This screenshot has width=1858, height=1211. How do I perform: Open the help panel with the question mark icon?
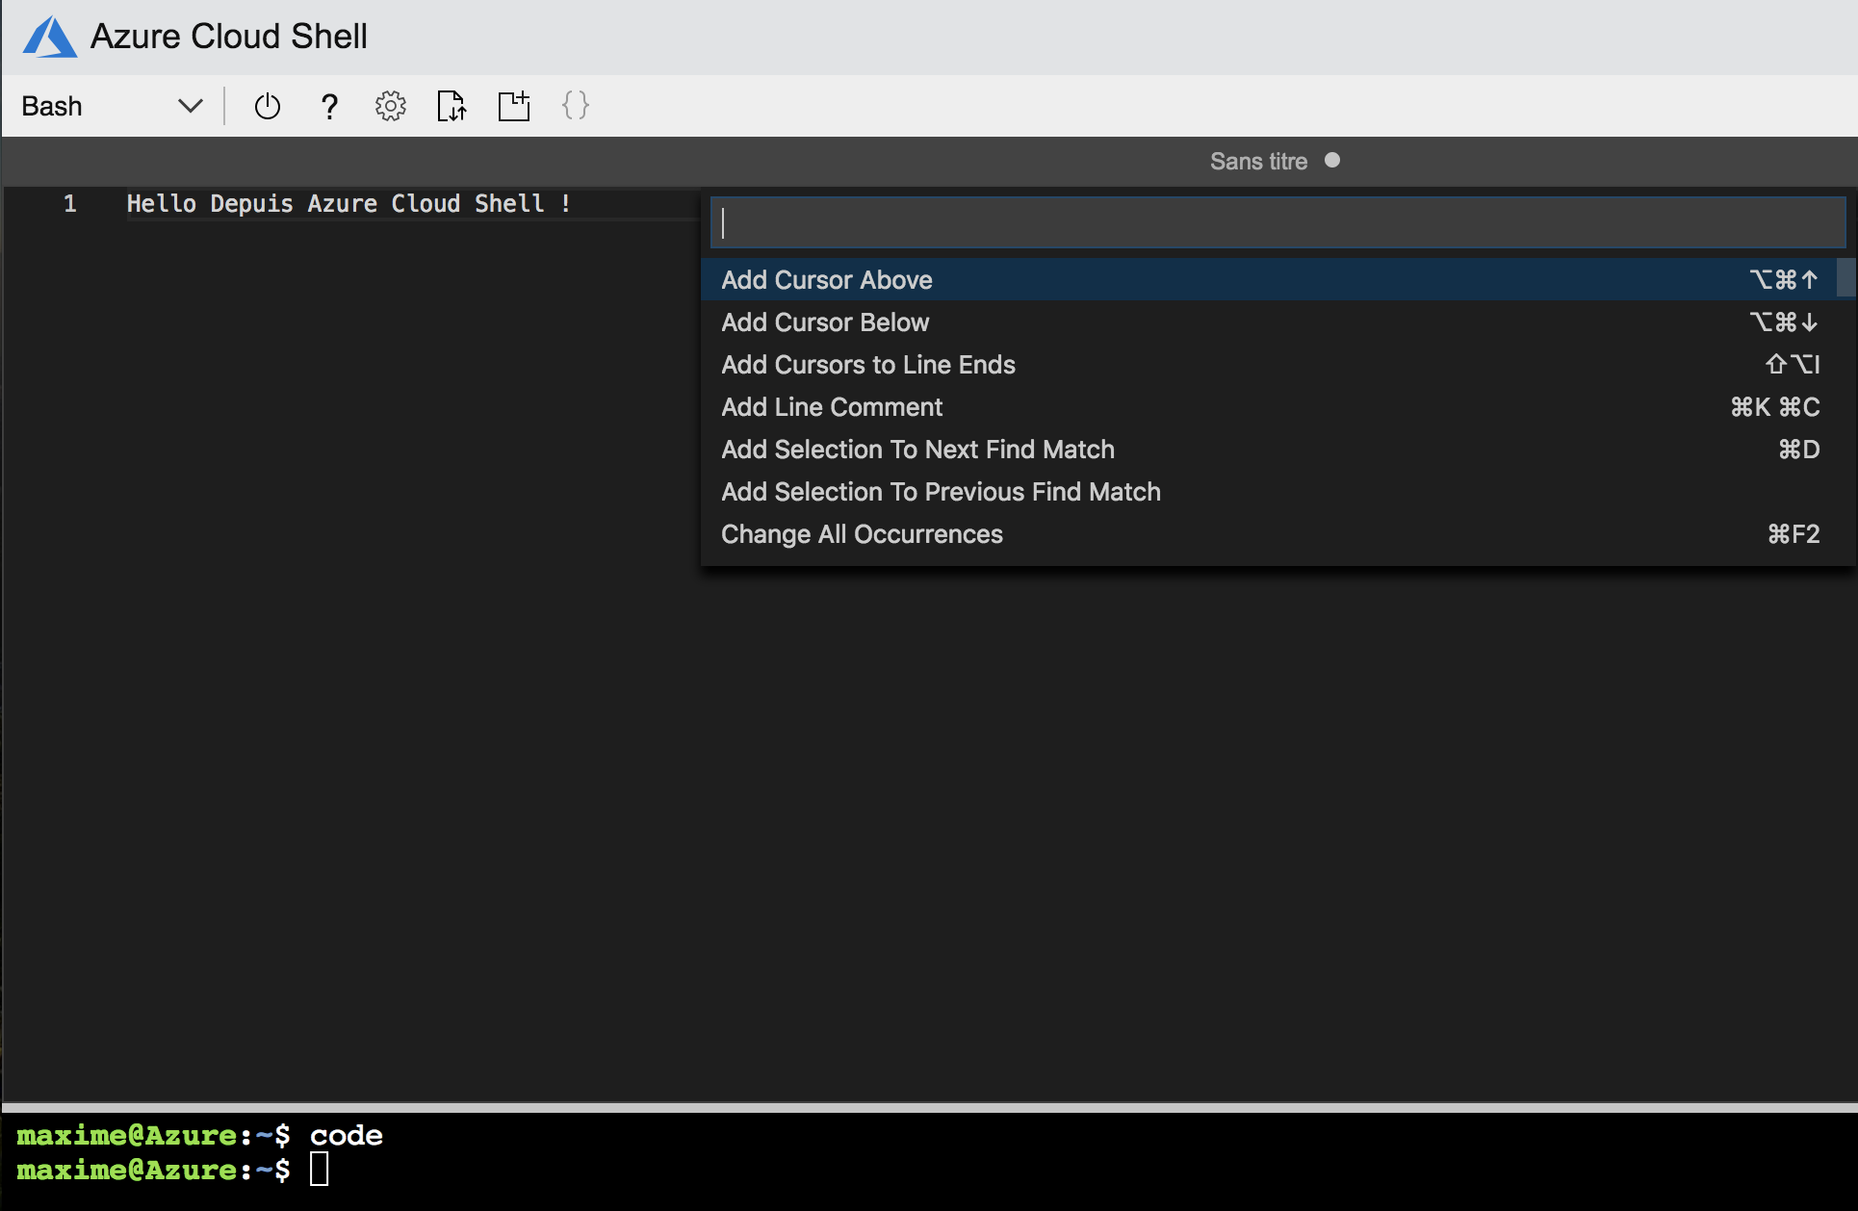click(x=329, y=106)
